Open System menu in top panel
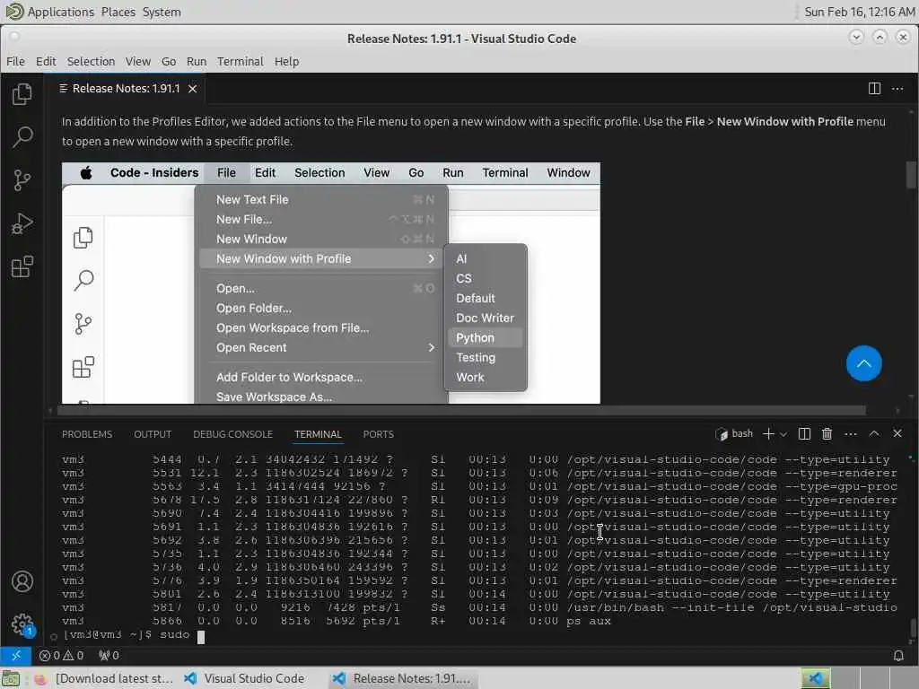Viewport: 919px width, 689px height. (x=162, y=12)
